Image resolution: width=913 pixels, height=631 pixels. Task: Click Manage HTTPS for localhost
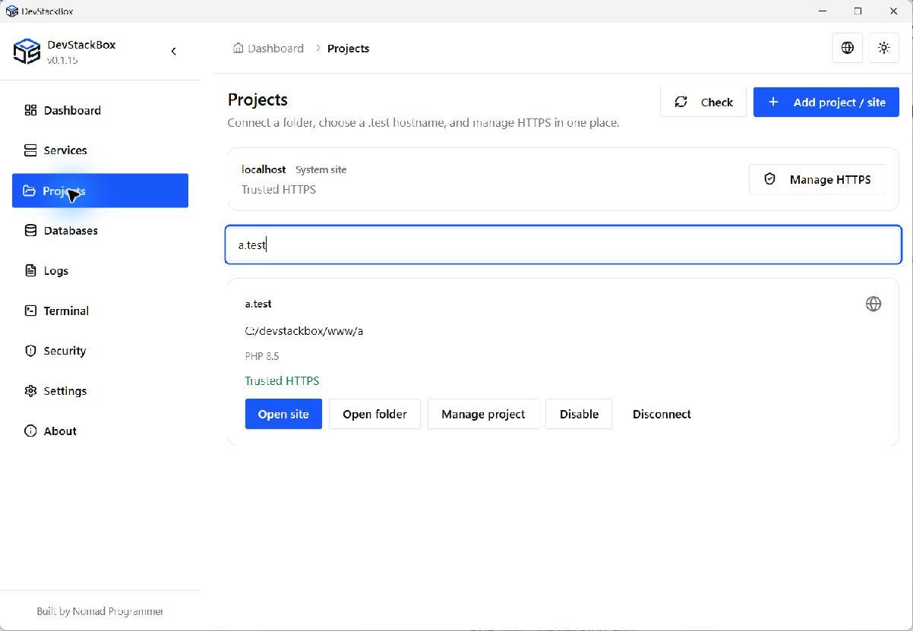817,179
